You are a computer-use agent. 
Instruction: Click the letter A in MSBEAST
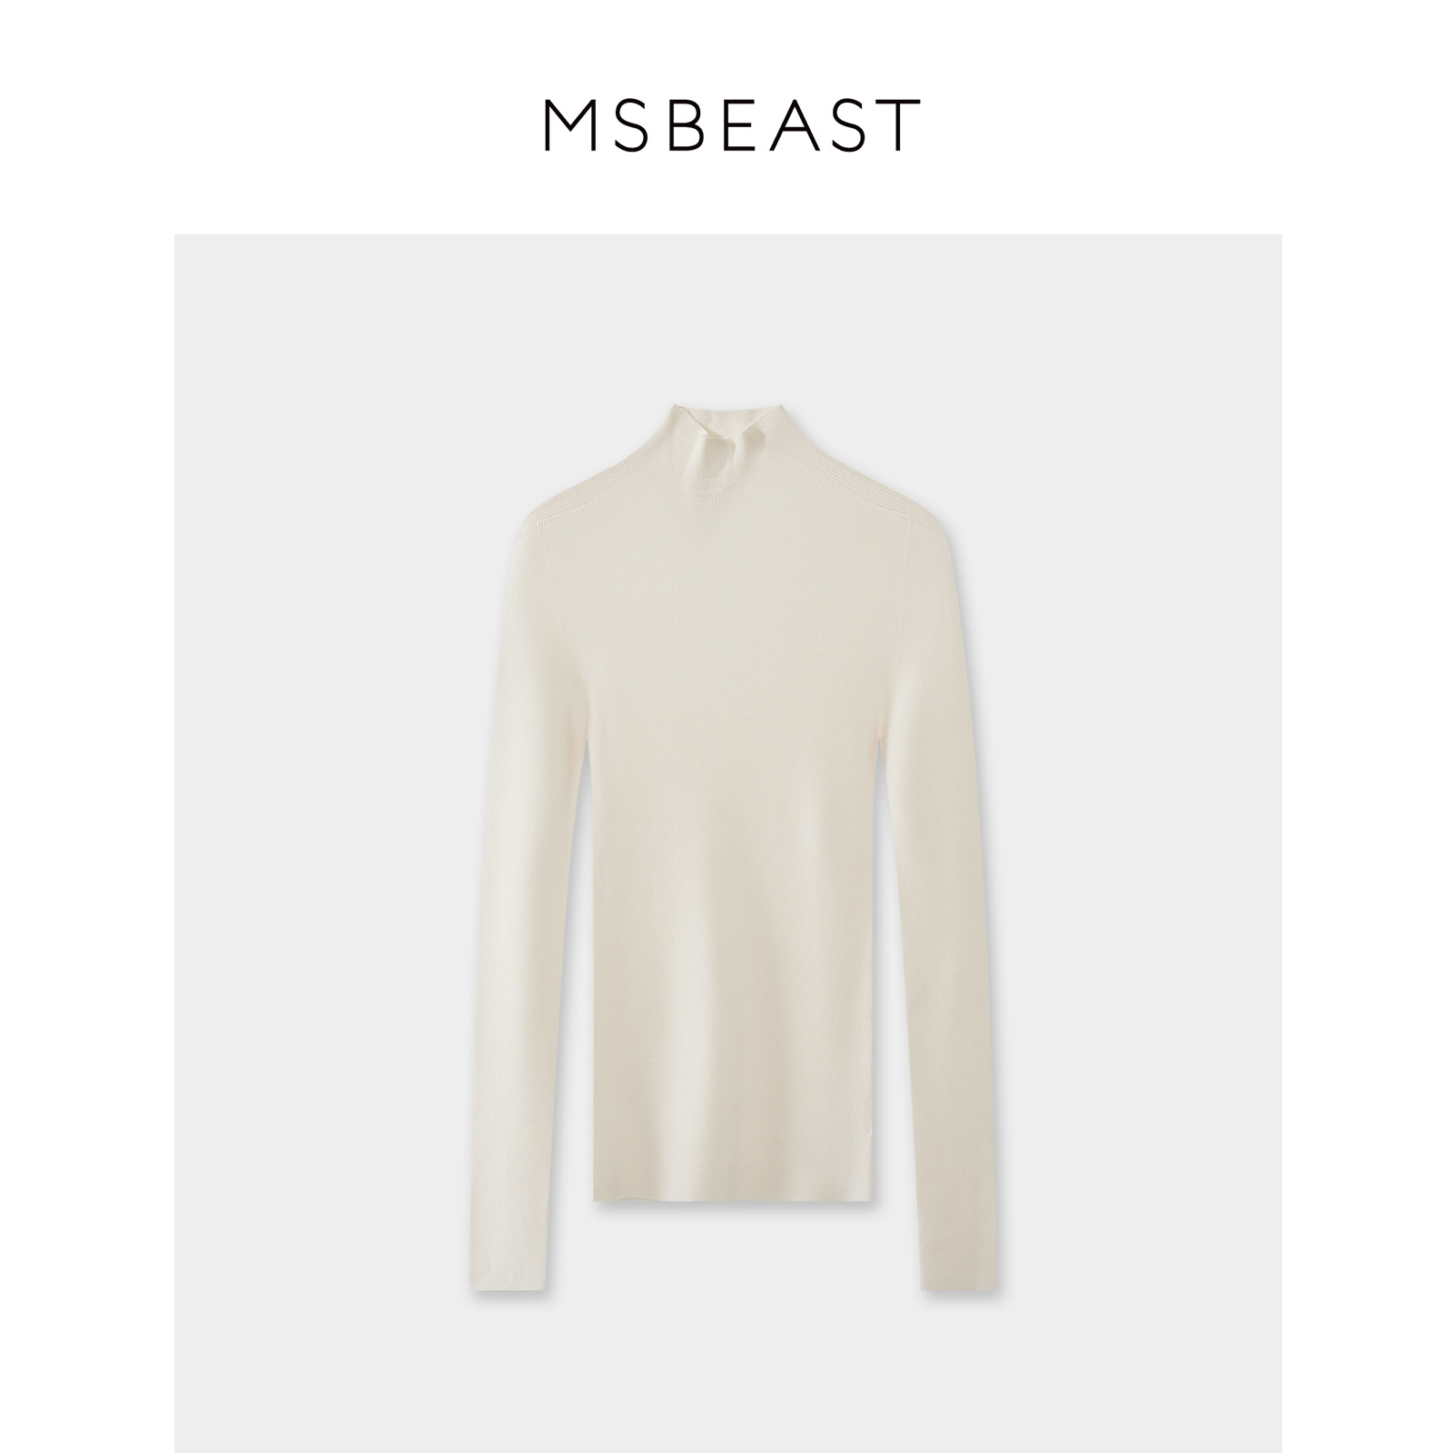click(793, 124)
